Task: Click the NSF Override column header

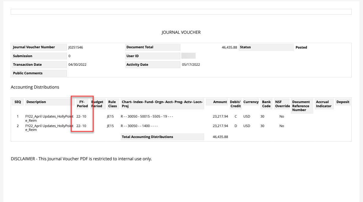Action: (x=282, y=104)
